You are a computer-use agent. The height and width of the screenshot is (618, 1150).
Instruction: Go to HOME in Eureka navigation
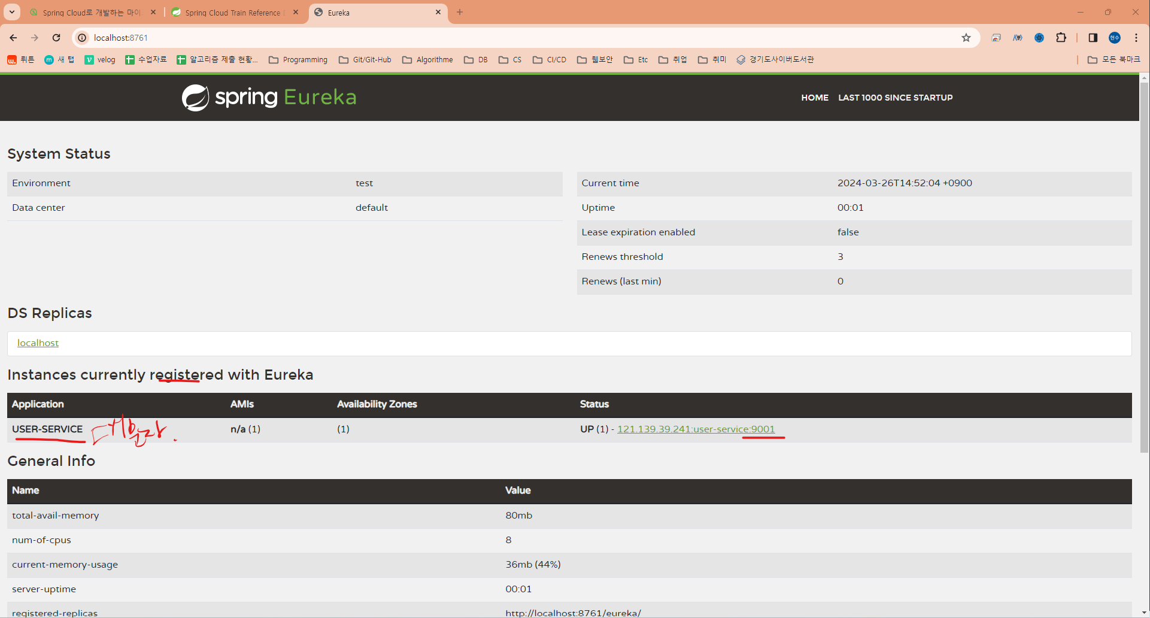tap(815, 98)
